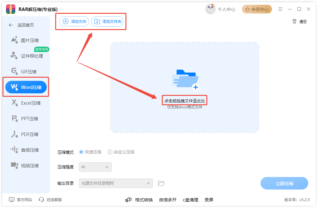
Task: Open 官方网站 link
Action: coord(24,200)
